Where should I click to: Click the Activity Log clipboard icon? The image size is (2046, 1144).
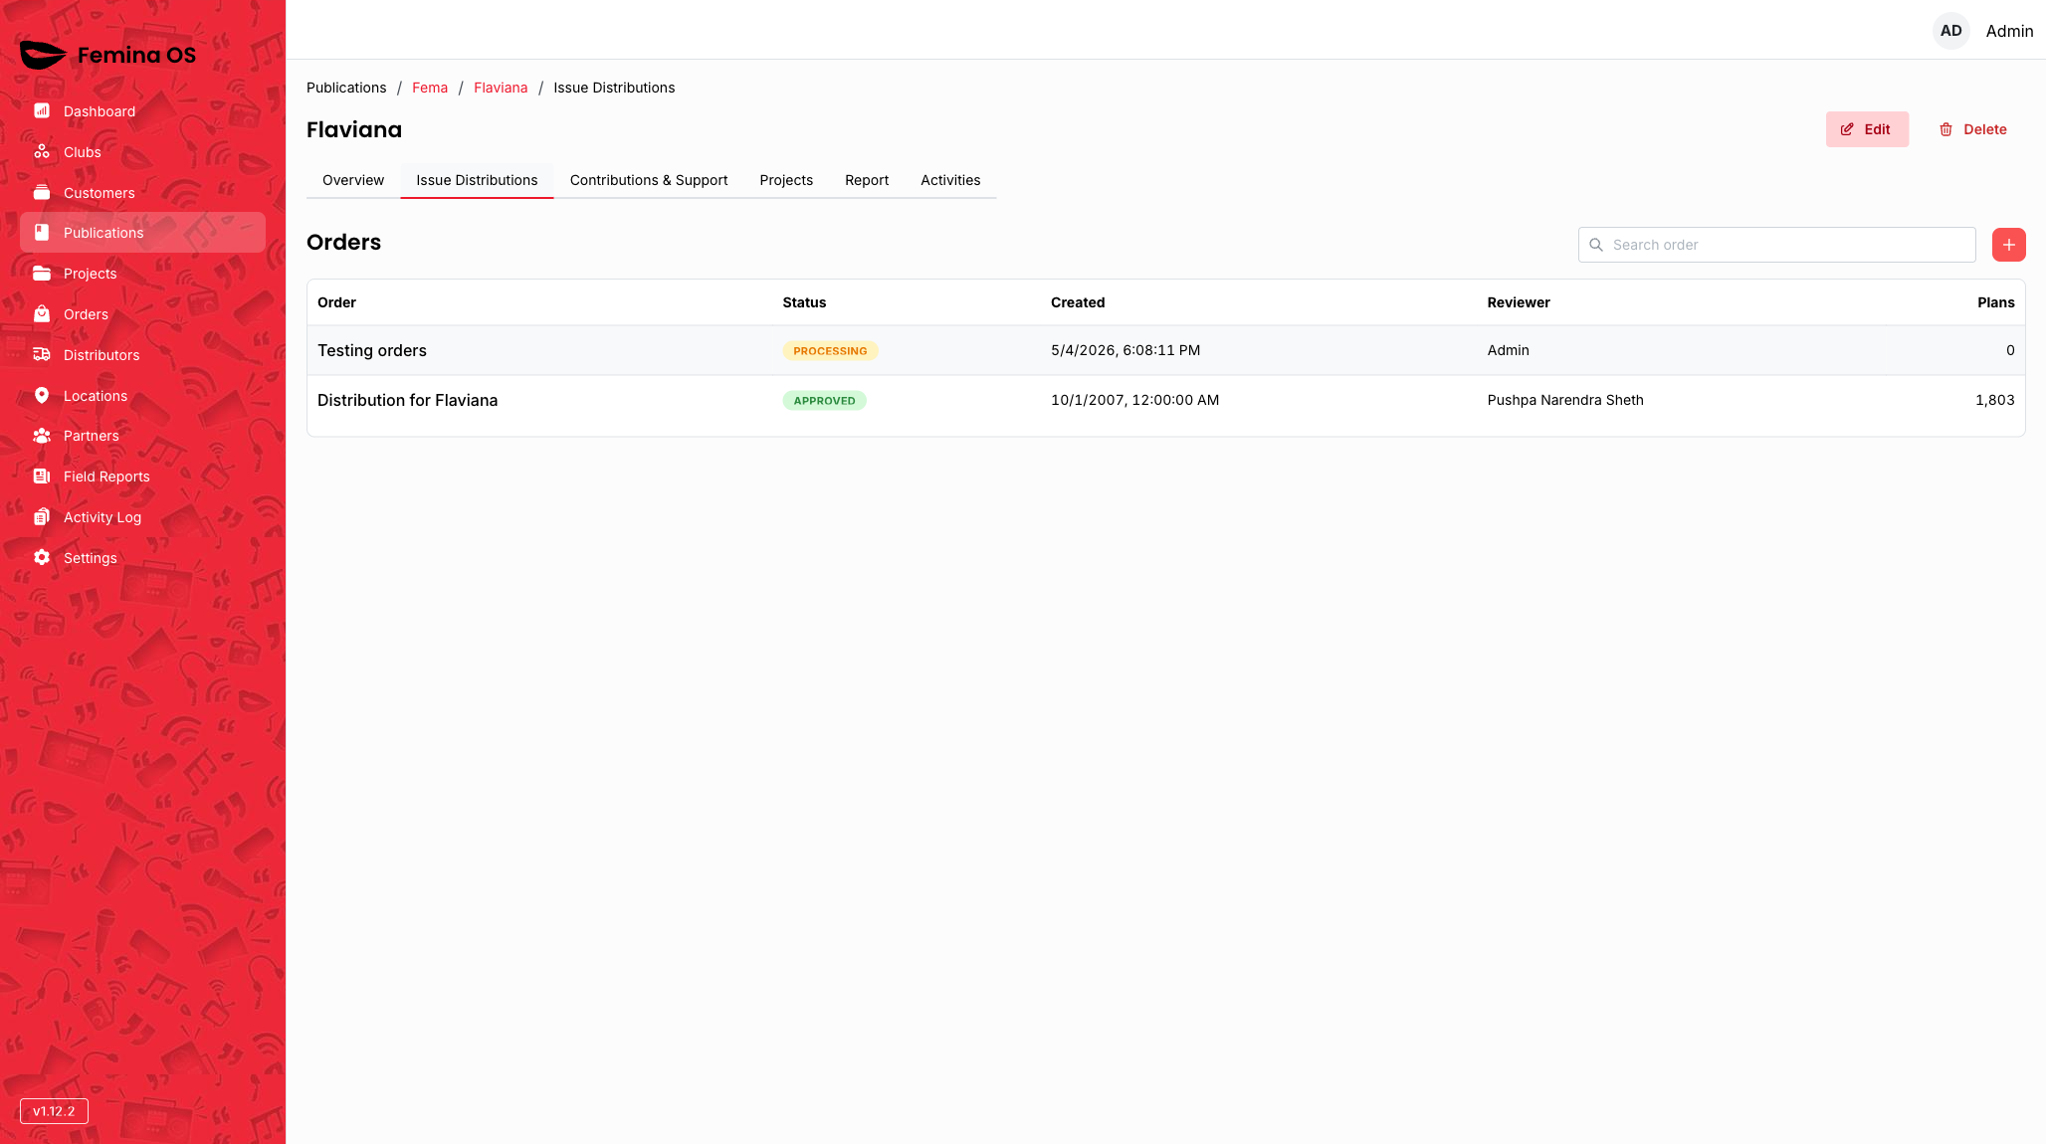click(x=42, y=516)
